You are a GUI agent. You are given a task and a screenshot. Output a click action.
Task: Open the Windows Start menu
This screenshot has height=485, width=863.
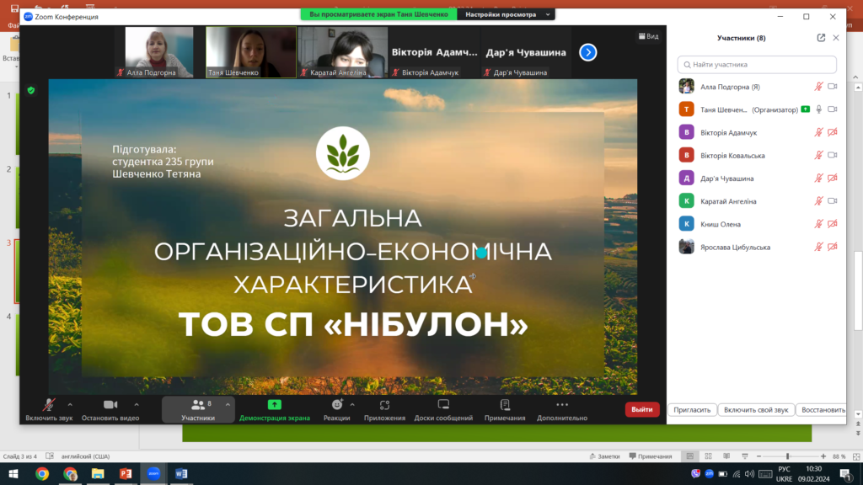pyautogui.click(x=13, y=473)
